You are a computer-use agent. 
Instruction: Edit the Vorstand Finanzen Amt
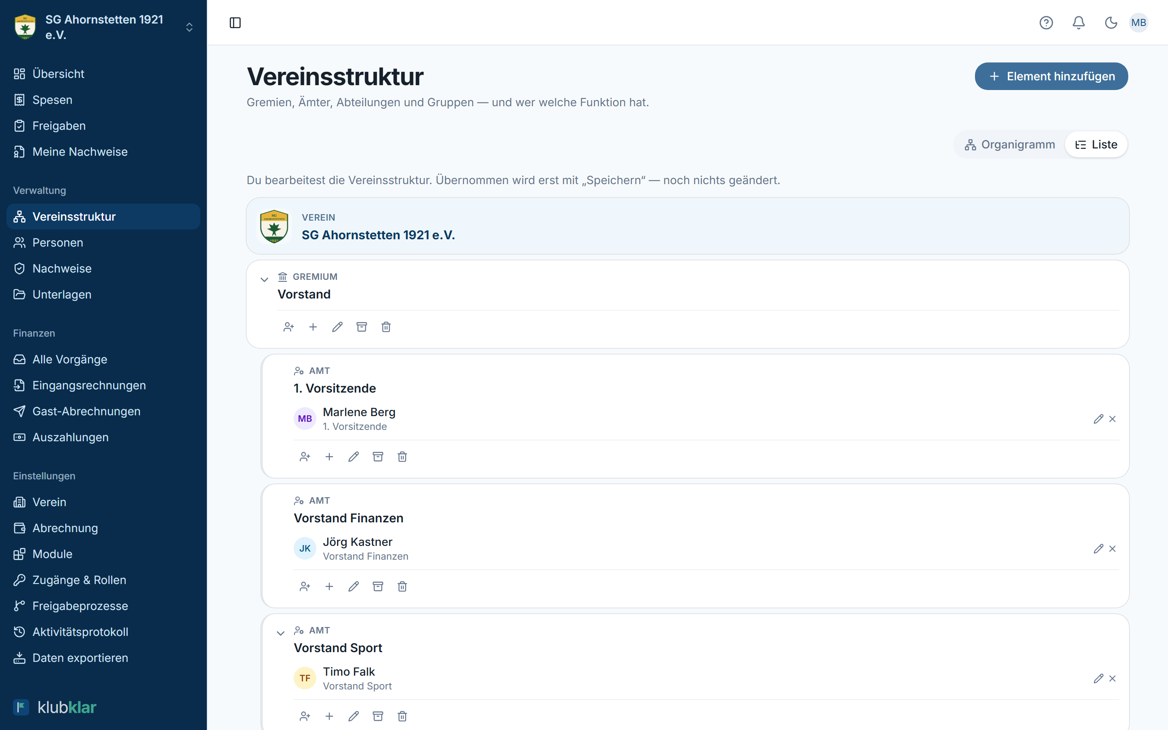[x=354, y=586]
